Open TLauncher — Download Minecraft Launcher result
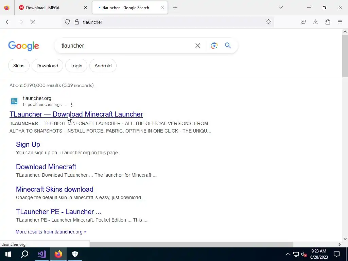This screenshot has width=348, height=261. click(76, 114)
